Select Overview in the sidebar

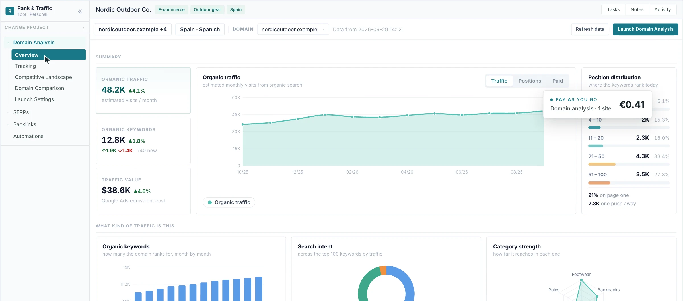[48, 55]
